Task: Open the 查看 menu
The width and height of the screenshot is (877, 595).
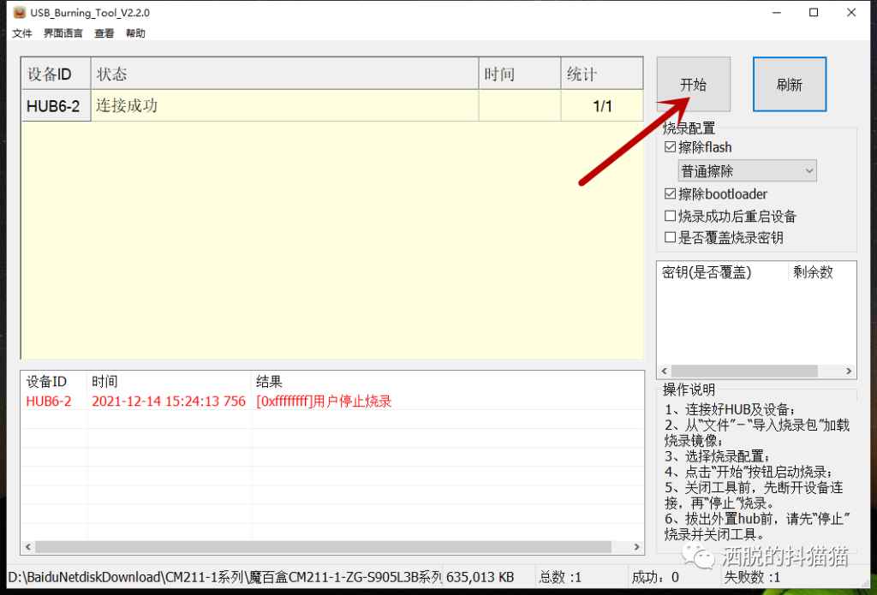Action: click(x=104, y=33)
